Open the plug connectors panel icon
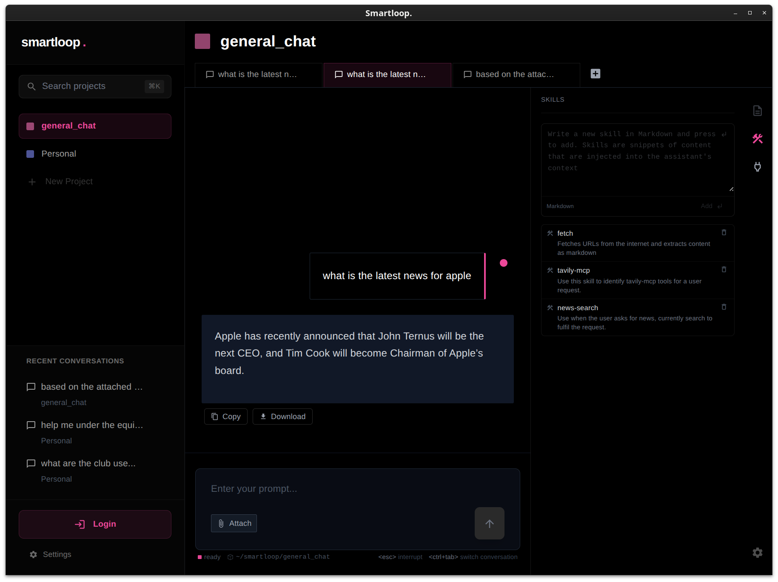The width and height of the screenshot is (778, 582). point(757,167)
